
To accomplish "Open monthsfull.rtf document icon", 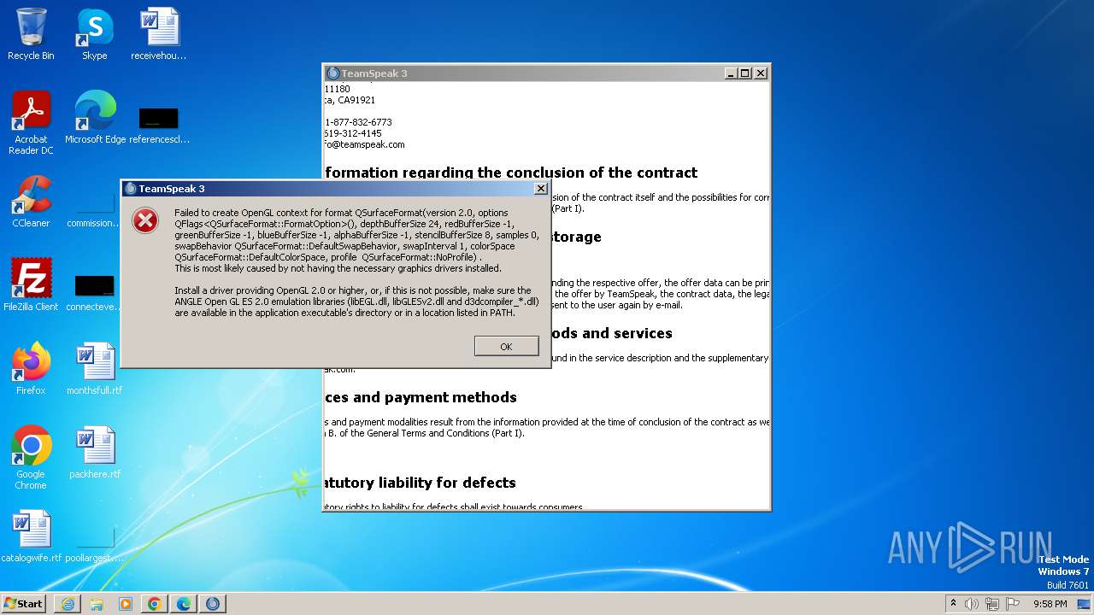I will click(x=95, y=369).
